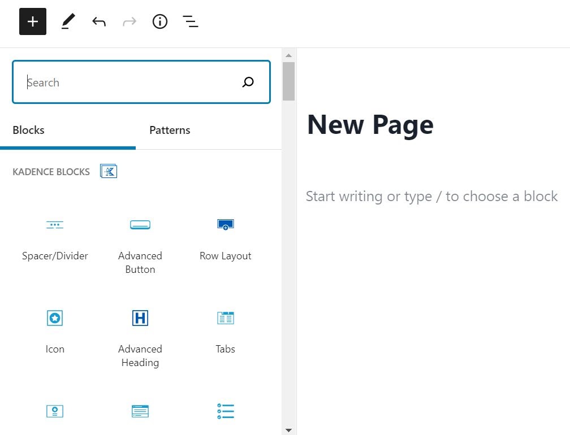The height and width of the screenshot is (435, 570).
Task: Click into the block search field
Action: click(141, 82)
